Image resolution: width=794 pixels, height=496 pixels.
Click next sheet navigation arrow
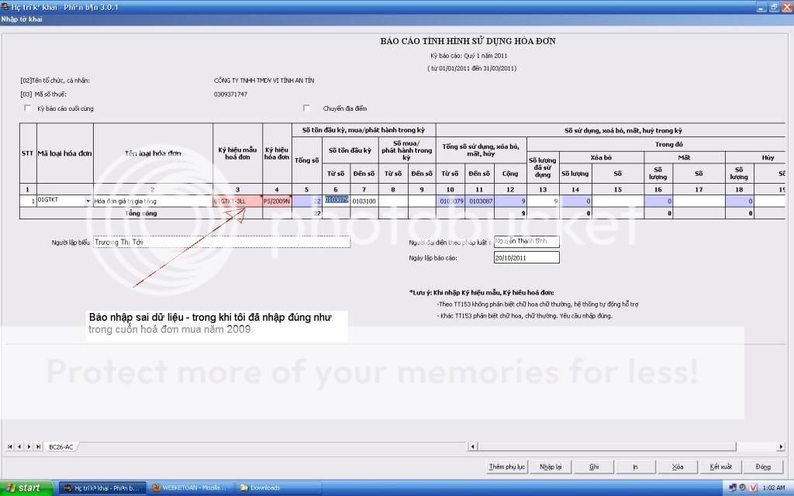coord(29,446)
